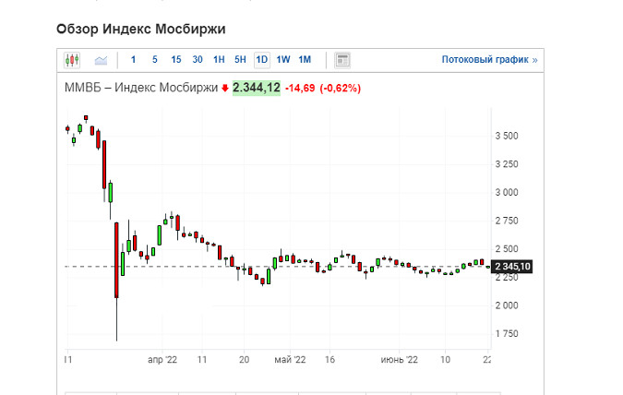Switch to candlestick chart type
The image size is (623, 395).
[72, 60]
